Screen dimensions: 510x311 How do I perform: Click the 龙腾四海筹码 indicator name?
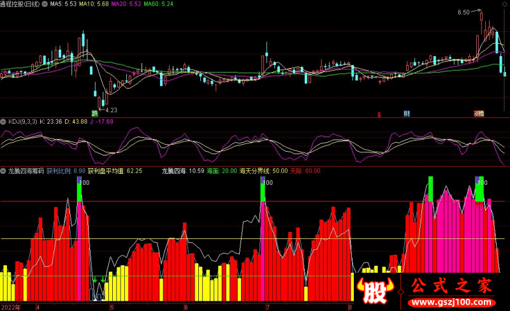(25, 171)
